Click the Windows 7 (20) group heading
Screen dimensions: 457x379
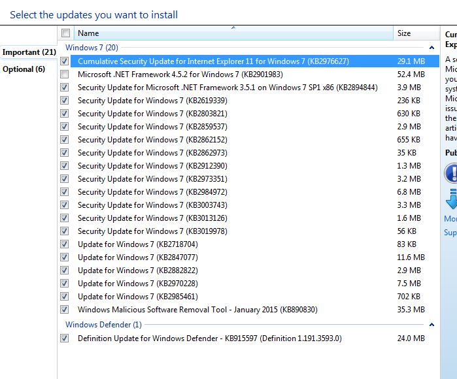coord(92,48)
